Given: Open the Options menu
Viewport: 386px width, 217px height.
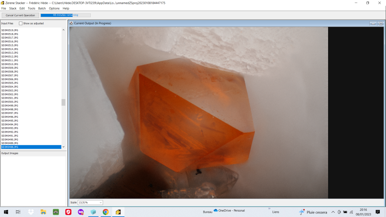Looking at the screenshot, I should (x=54, y=8).
